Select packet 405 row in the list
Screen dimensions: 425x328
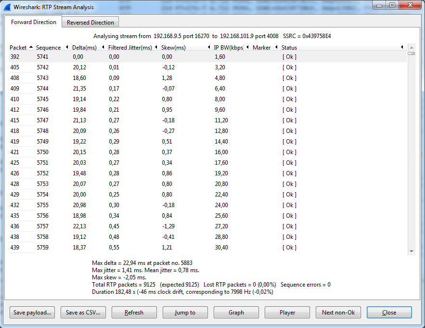[x=144, y=67]
